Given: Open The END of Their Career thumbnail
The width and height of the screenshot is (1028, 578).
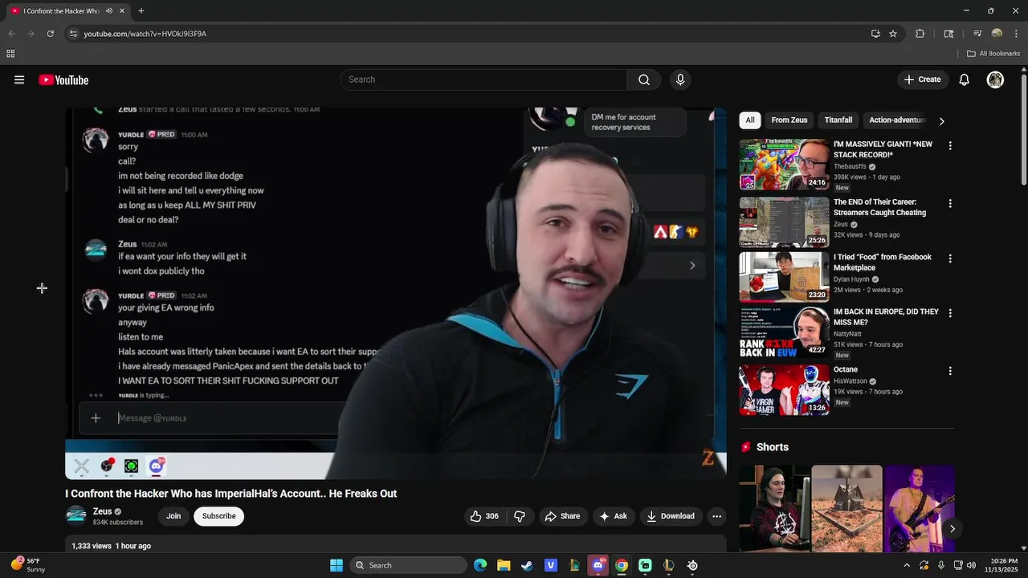Looking at the screenshot, I should pyautogui.click(x=784, y=222).
